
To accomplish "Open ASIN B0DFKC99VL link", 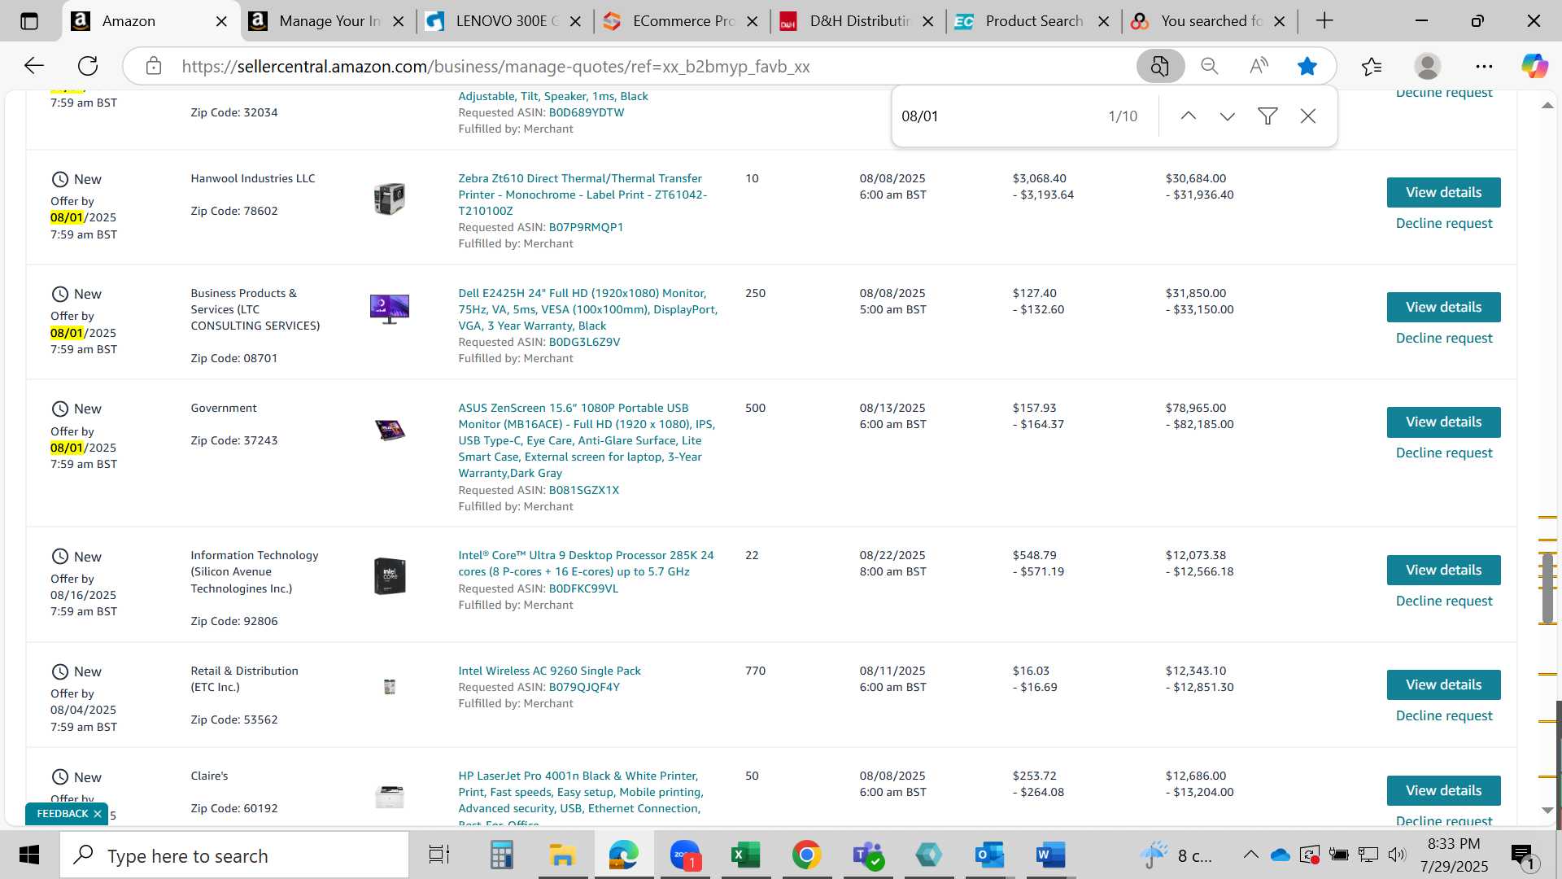I will tap(583, 589).
